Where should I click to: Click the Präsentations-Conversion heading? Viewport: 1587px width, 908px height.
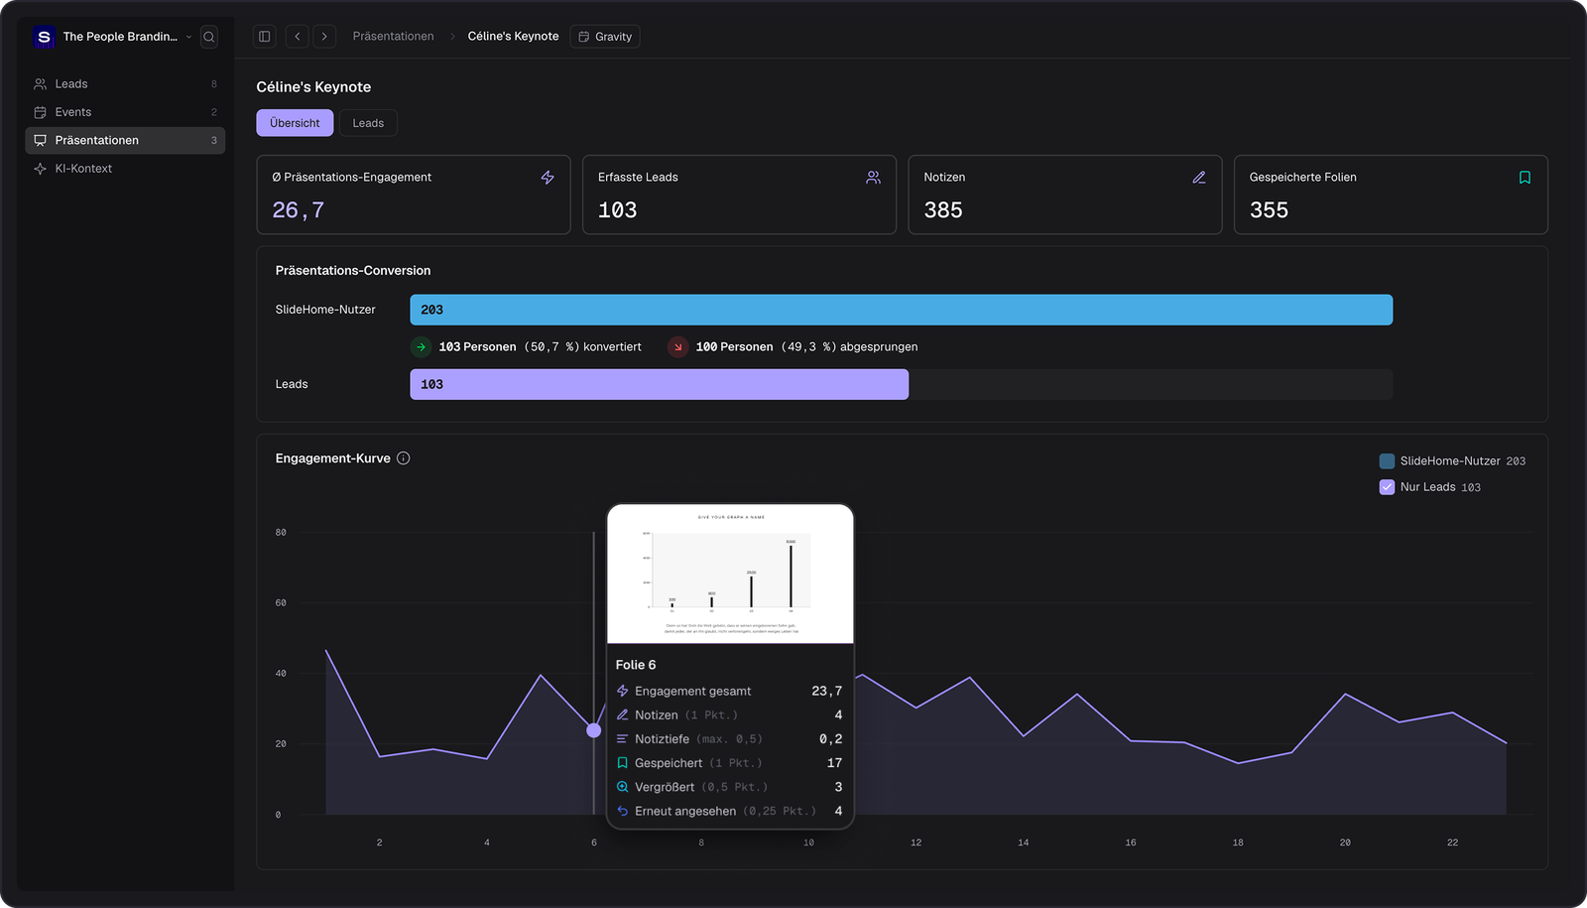353,271
